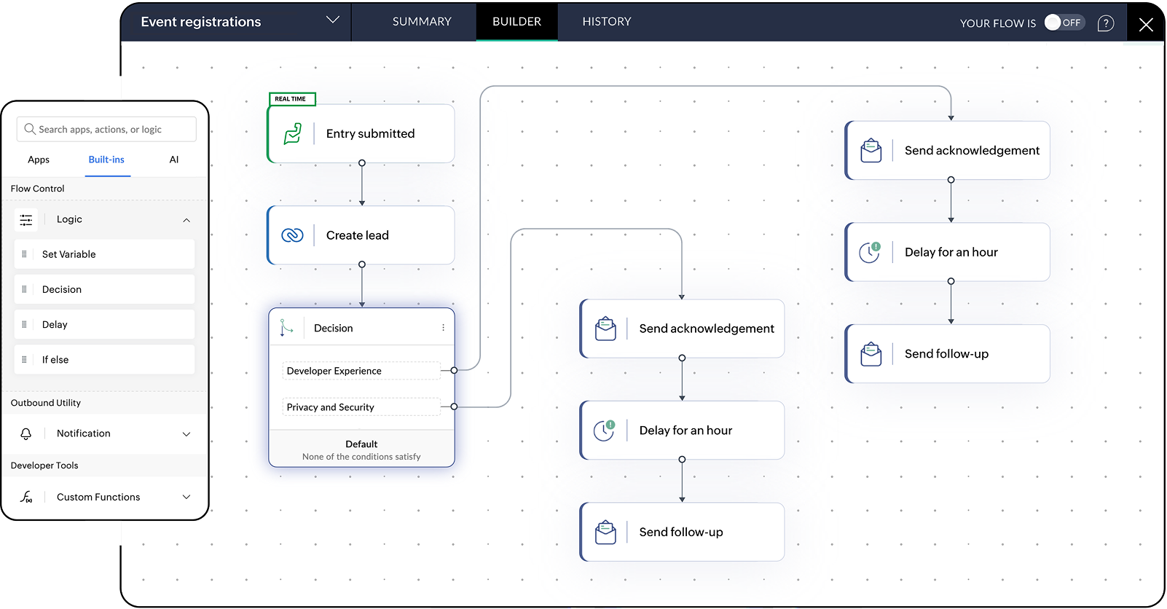Click the Developer Tools section heading
Image resolution: width=1167 pixels, height=609 pixels.
coord(44,465)
